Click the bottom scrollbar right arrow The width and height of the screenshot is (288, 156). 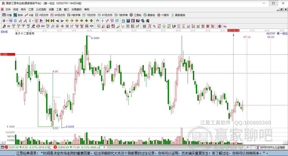[x=247, y=147]
